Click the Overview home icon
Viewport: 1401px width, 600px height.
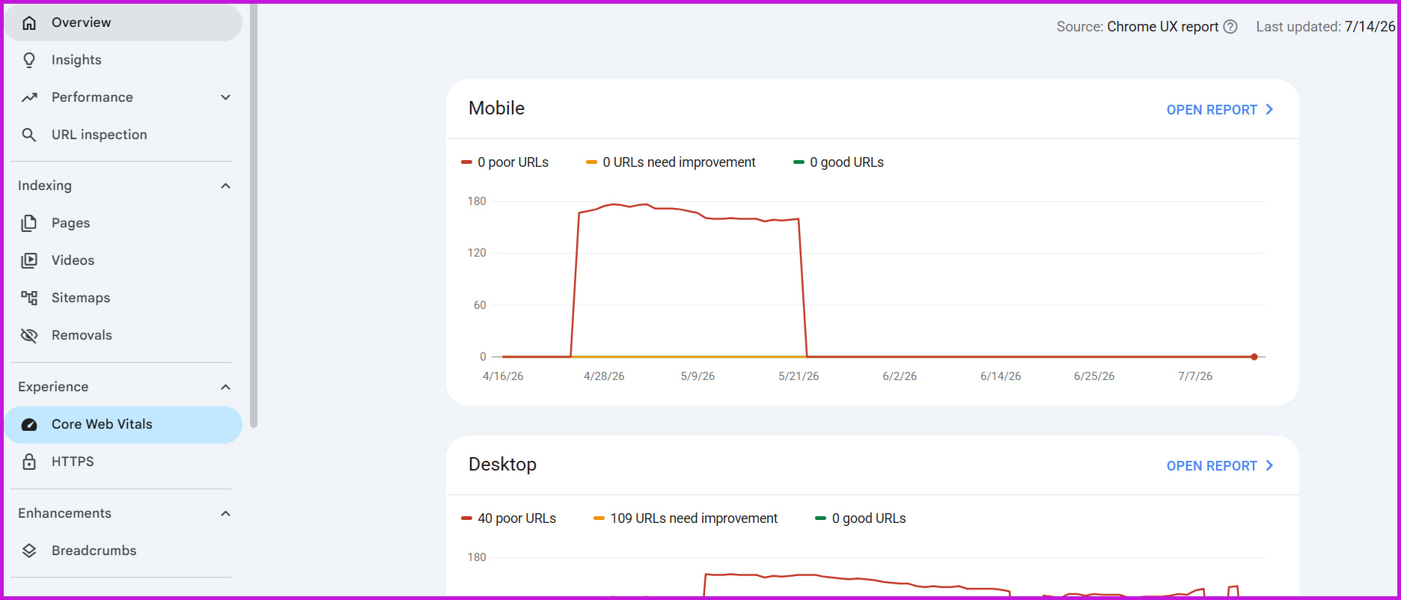click(29, 22)
